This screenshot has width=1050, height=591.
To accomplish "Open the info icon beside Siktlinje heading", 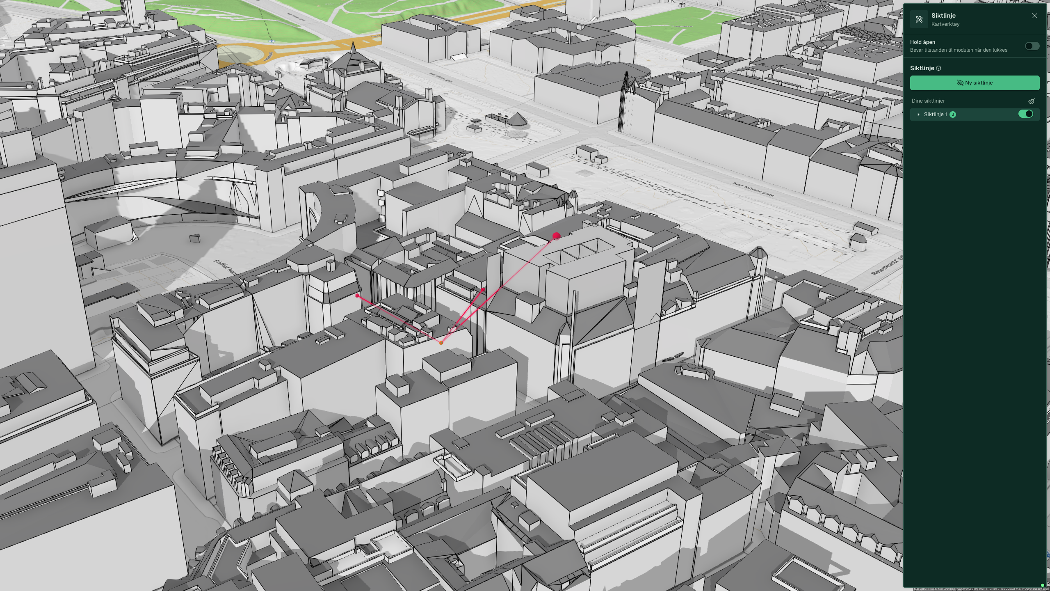I will pyautogui.click(x=938, y=68).
